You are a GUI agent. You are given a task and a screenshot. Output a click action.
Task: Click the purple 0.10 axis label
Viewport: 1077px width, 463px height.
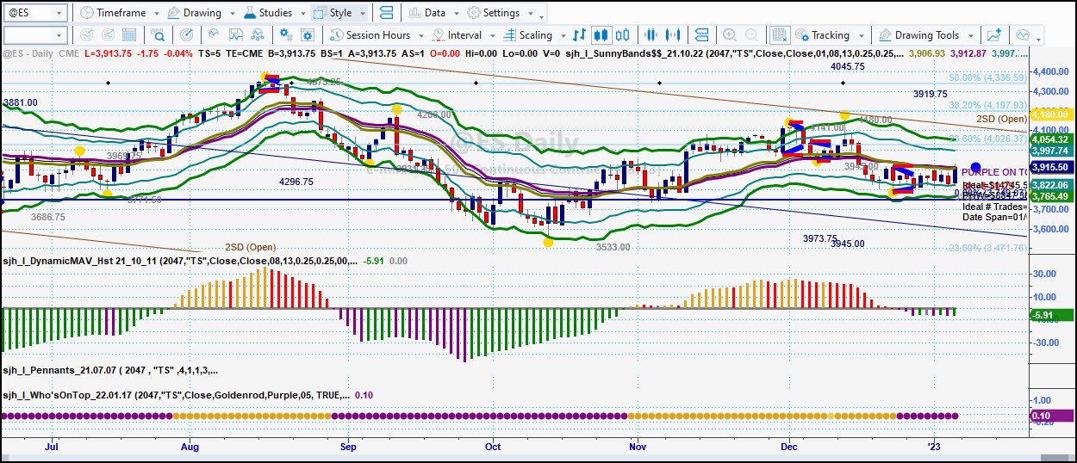tap(1051, 416)
